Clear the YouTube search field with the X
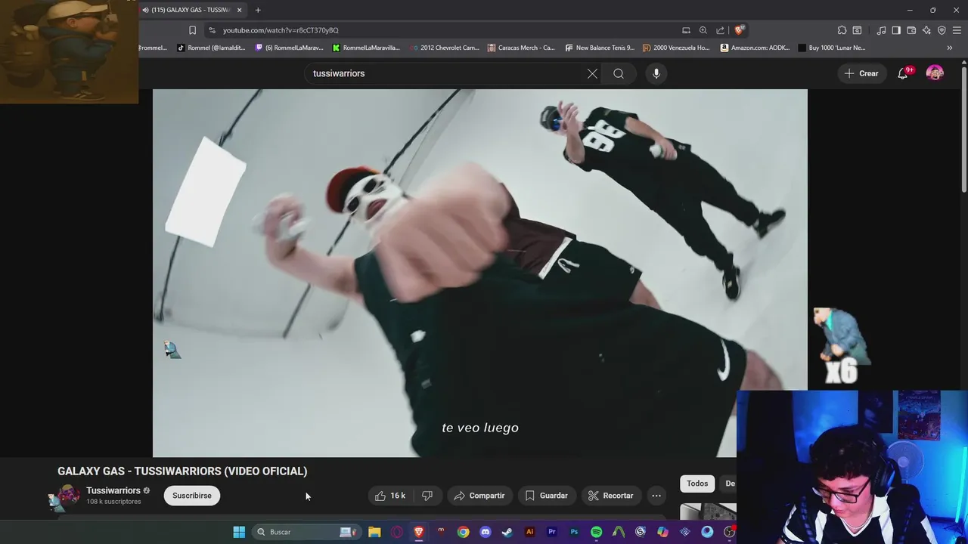 (592, 73)
